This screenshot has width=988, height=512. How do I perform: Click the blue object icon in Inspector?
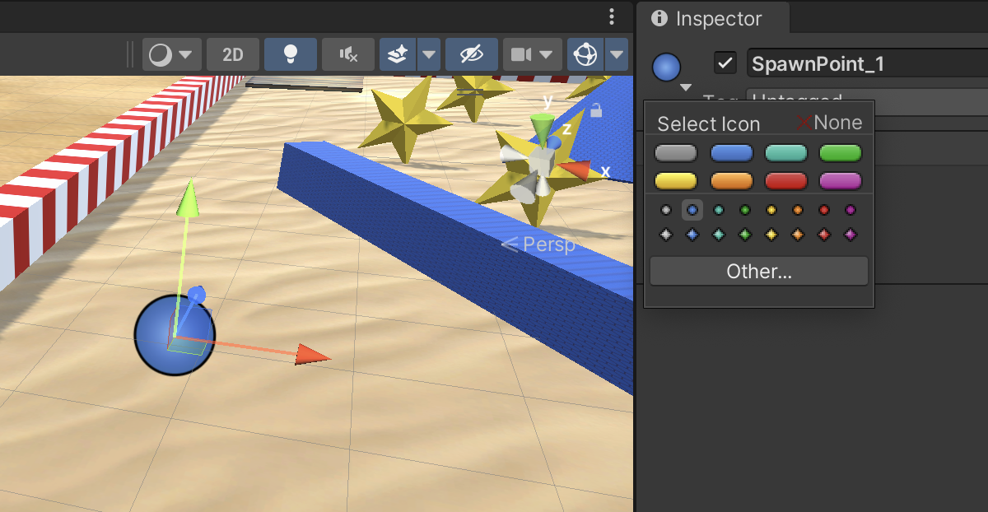pos(666,67)
